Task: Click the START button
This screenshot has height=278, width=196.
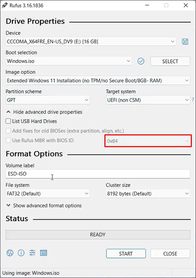Action: pyautogui.click(x=126, y=253)
